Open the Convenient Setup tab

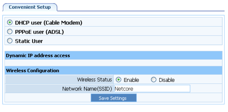point(30,7)
